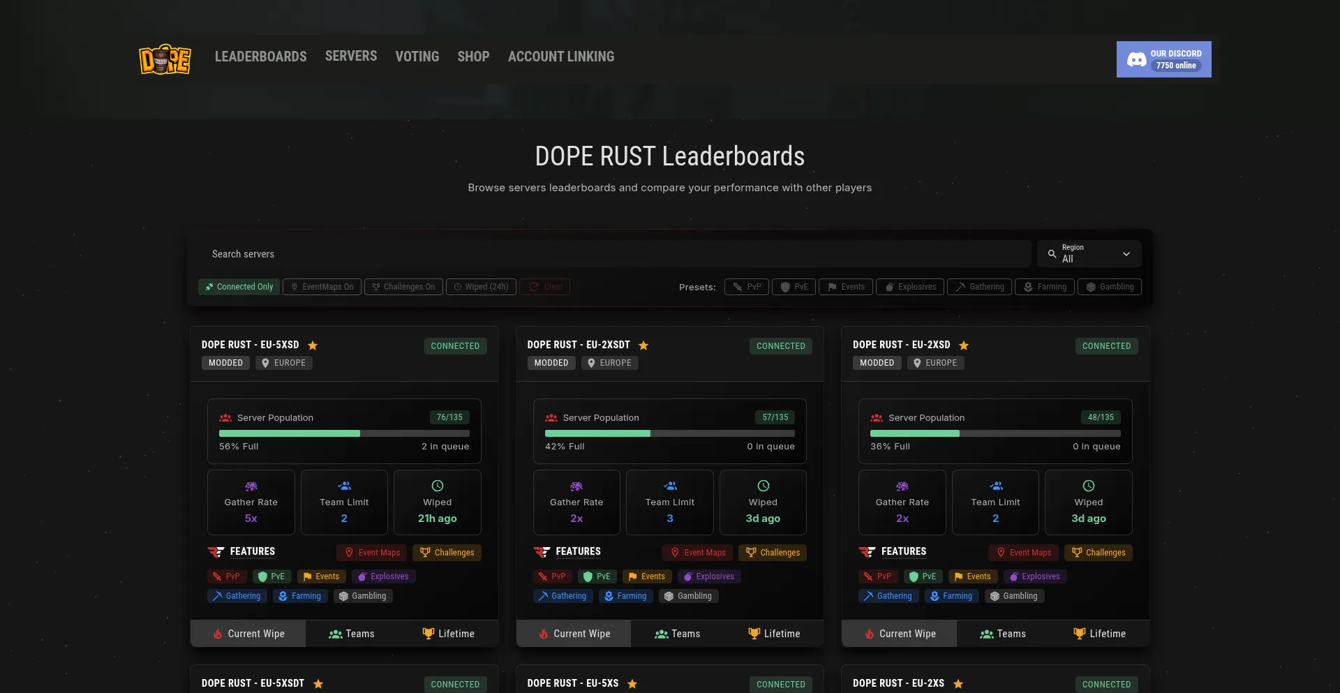The width and height of the screenshot is (1340, 693).
Task: Click the Wiped clock icon on EU-2XSDT card
Action: (x=763, y=485)
